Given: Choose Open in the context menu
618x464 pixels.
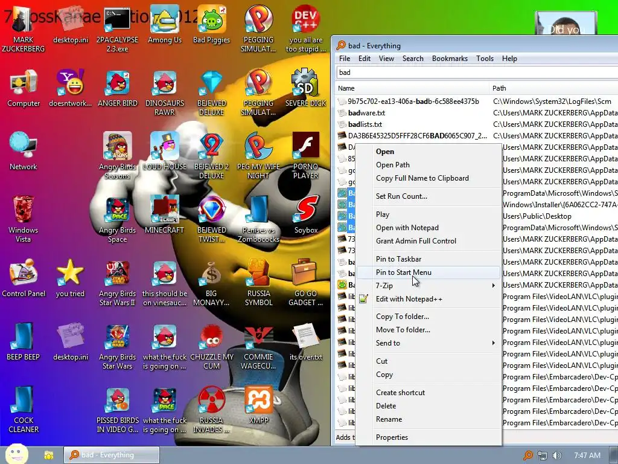Looking at the screenshot, I should pos(428,152).
